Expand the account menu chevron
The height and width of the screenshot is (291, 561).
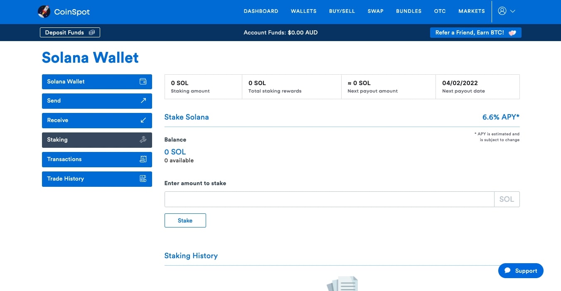point(513,12)
